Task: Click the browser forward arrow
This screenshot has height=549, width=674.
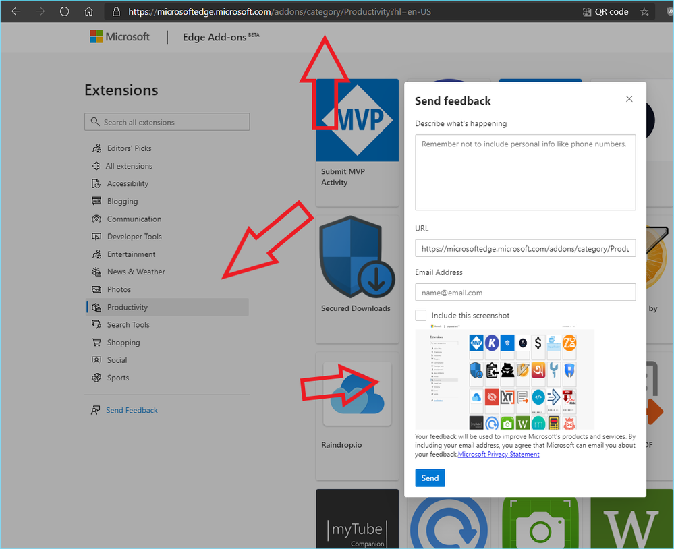Action: pos(40,11)
